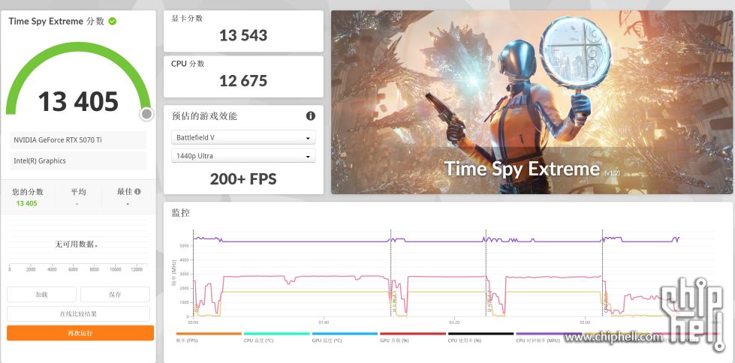Open the 1440p Ultra resolution dropdown
The width and height of the screenshot is (735, 363).
pos(243,156)
